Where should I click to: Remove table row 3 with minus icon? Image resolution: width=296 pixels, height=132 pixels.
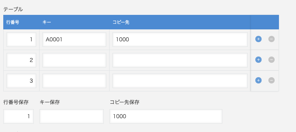click(271, 81)
